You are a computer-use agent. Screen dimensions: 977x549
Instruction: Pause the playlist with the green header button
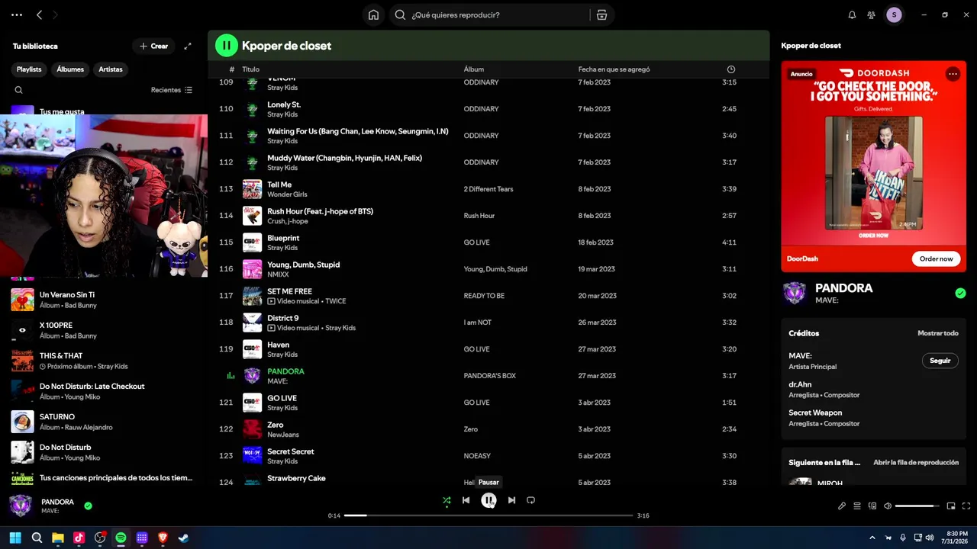pos(227,46)
